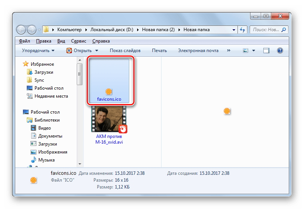
Task: Refresh the folder view
Action: click(x=242, y=30)
